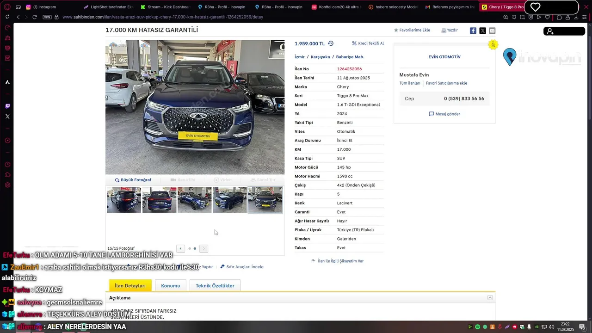Viewport: 592px width, 333px height.
Task: Open the Karşıyaka breadcrumb link
Action: [320, 57]
